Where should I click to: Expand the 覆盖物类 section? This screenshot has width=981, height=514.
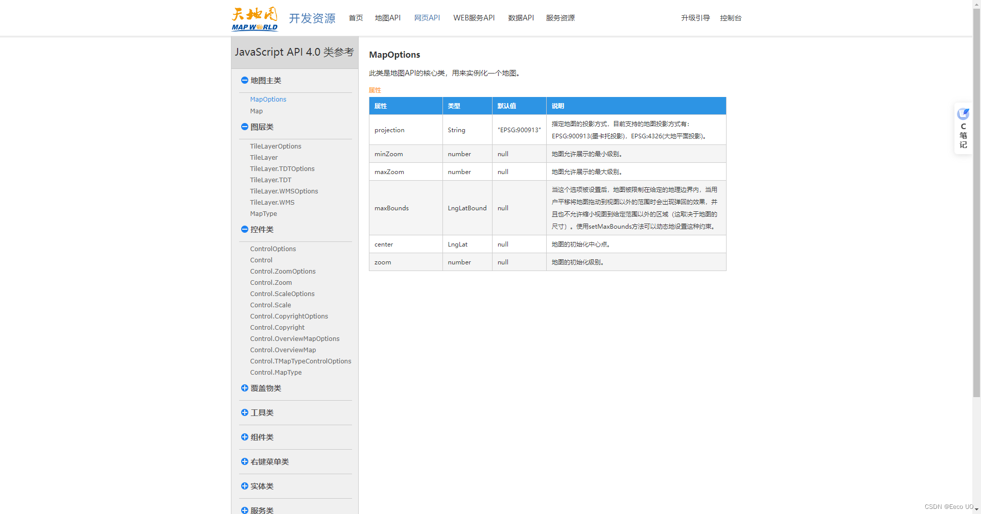244,388
